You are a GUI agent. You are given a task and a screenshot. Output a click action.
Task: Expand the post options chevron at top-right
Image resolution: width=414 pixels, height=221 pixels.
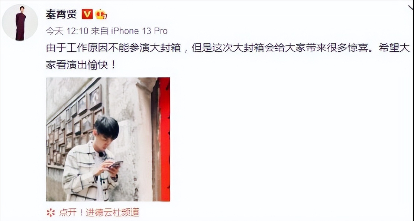pos(411,7)
